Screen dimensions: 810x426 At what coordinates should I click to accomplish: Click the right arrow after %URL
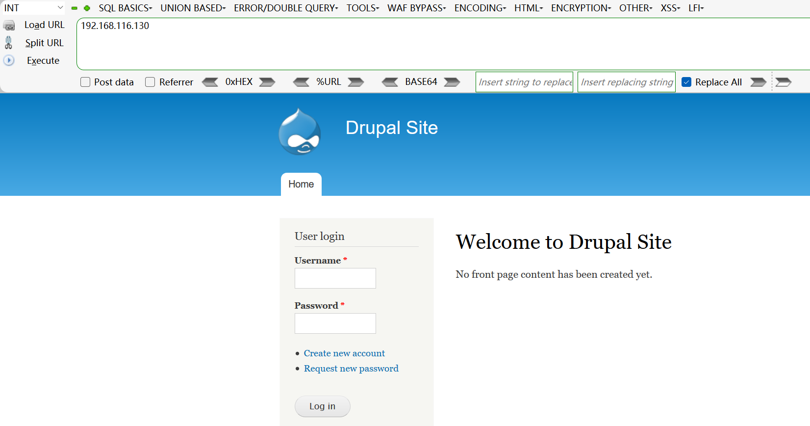point(356,82)
